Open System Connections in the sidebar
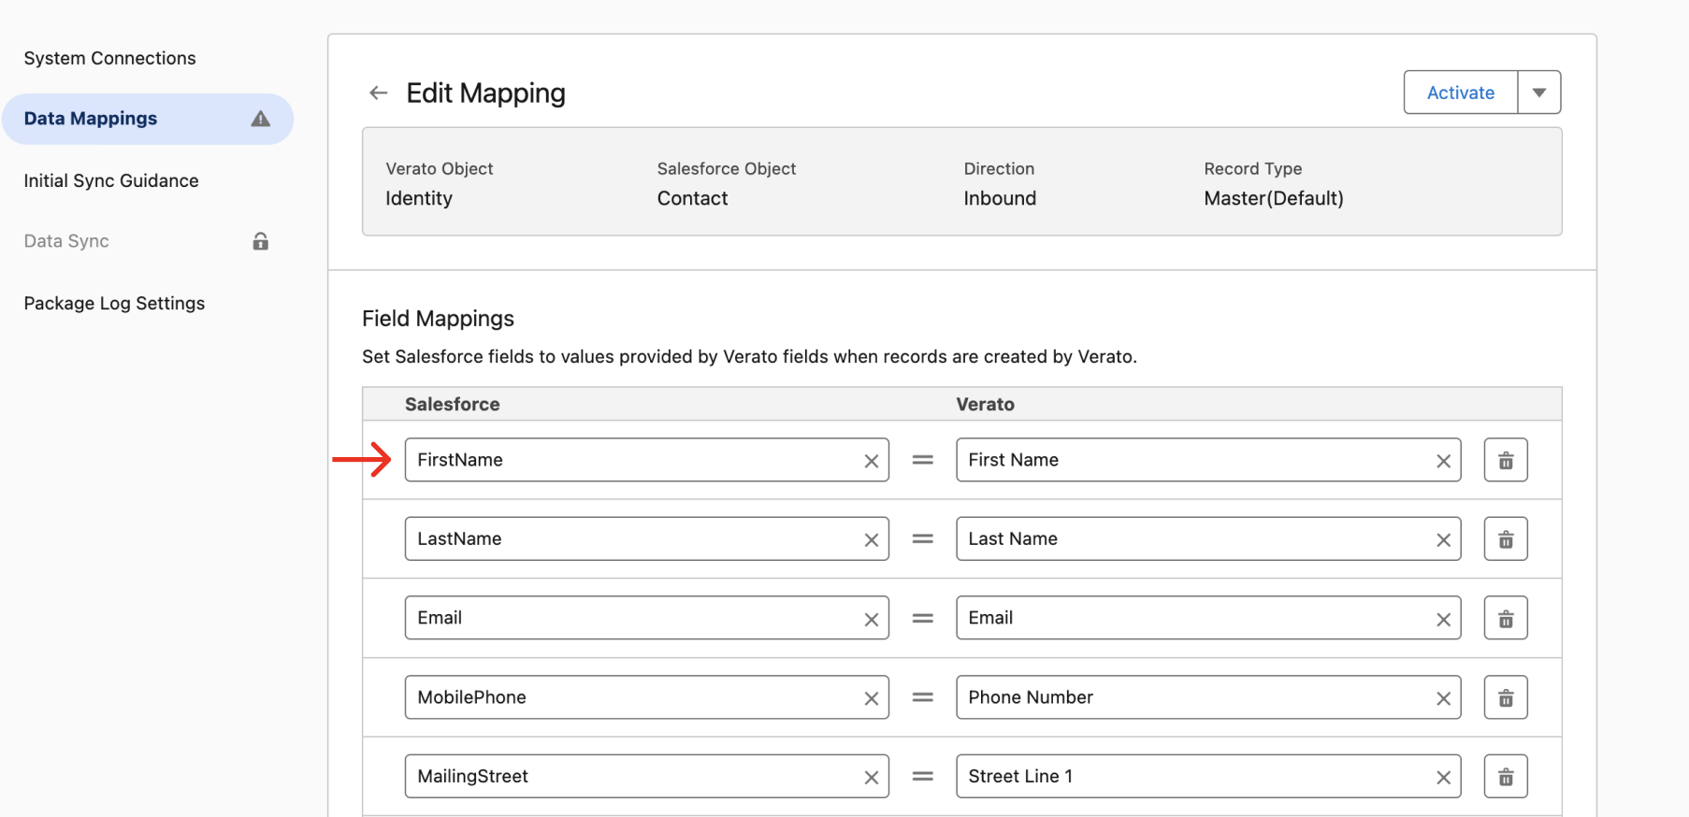 (x=110, y=58)
